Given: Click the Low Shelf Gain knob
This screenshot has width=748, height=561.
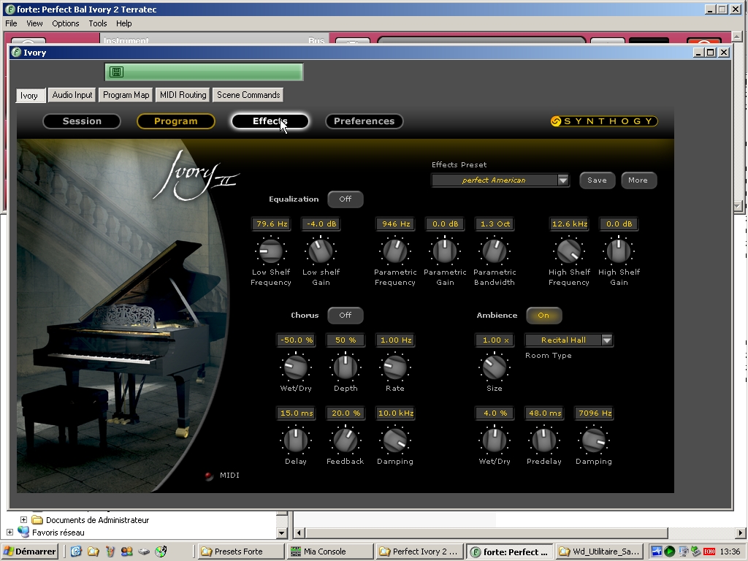Looking at the screenshot, I should [x=321, y=251].
